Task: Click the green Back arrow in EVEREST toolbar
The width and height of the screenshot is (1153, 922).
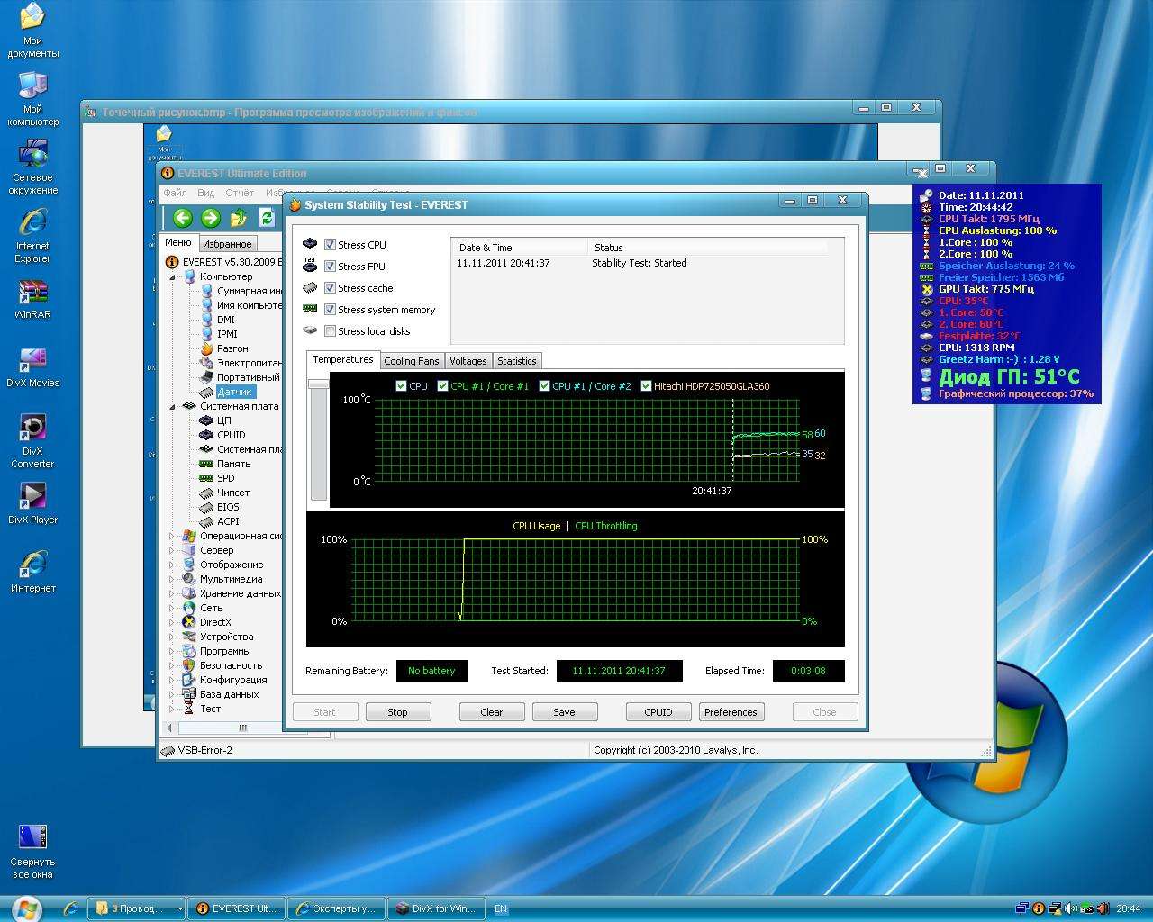Action: tap(183, 218)
